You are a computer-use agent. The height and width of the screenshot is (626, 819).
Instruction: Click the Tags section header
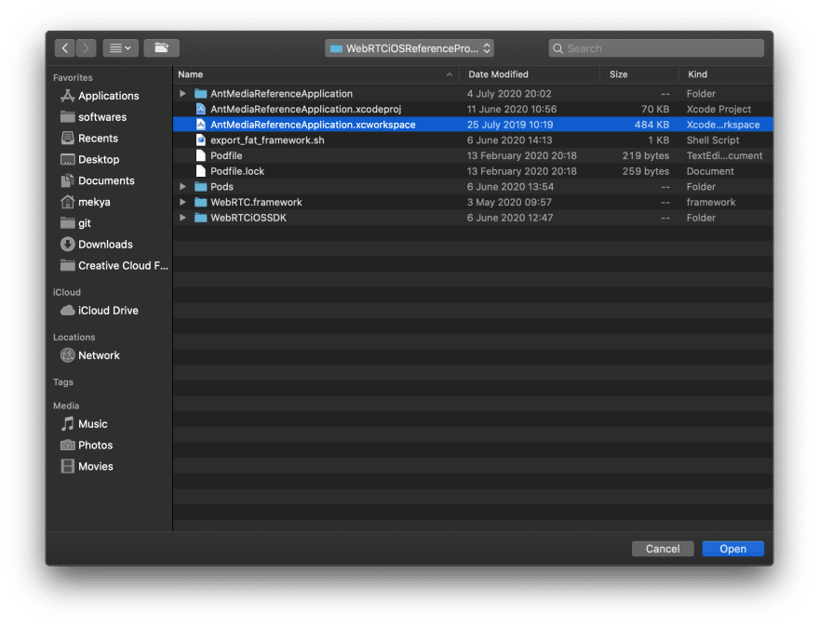62,382
